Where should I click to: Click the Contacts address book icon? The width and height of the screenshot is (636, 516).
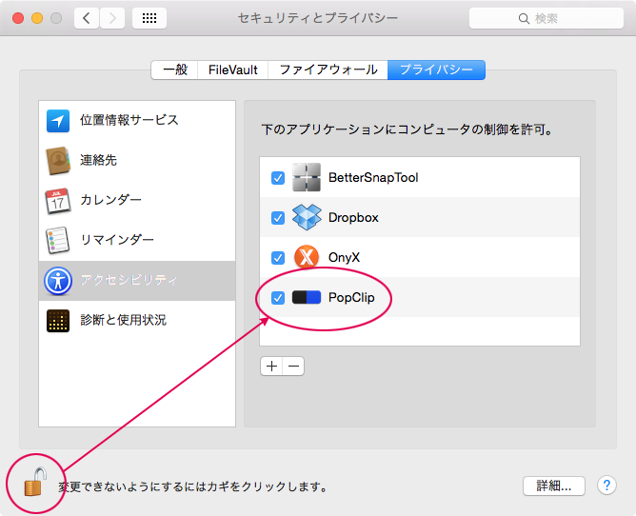[58, 161]
